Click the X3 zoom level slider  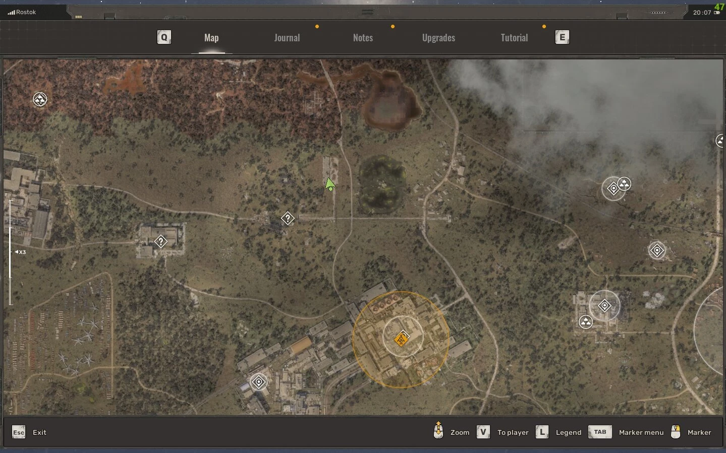[x=11, y=252]
